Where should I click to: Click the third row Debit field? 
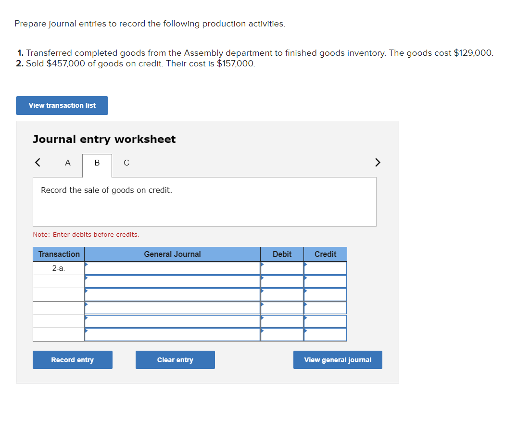[282, 295]
